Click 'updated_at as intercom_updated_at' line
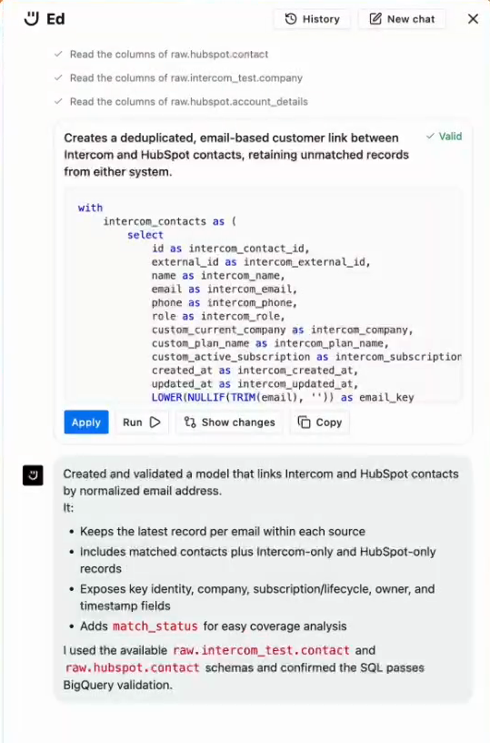This screenshot has width=490, height=743. 255,384
